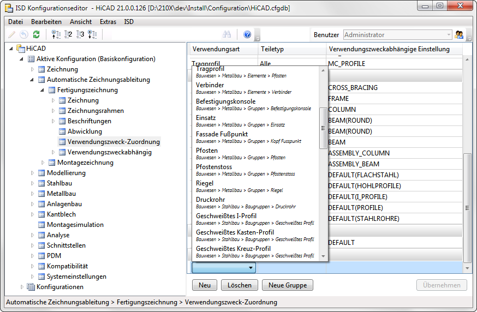Choose Riegel from the list
477x312 pixels.
256,187
